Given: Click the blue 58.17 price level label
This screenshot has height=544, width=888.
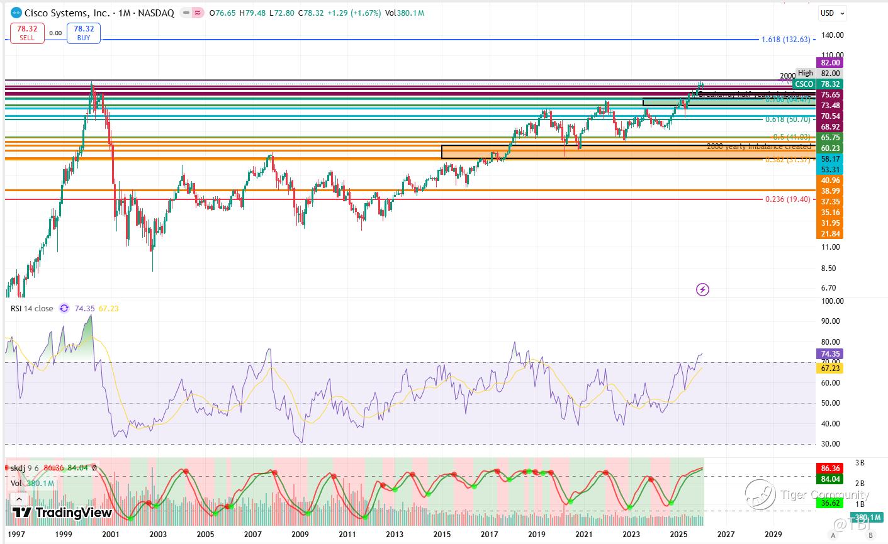Looking at the screenshot, I should click(828, 159).
